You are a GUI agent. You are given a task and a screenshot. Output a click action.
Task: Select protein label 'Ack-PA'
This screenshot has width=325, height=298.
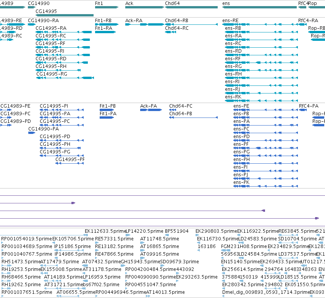coord(149,106)
